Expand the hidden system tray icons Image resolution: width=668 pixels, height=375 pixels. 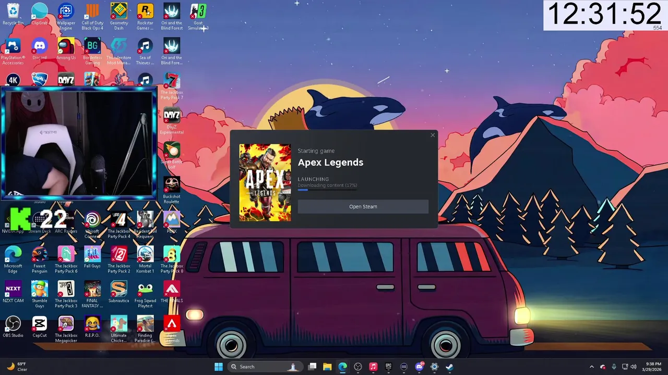pos(592,367)
